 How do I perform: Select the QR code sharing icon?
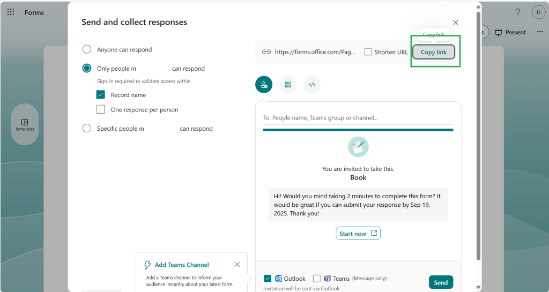point(288,85)
